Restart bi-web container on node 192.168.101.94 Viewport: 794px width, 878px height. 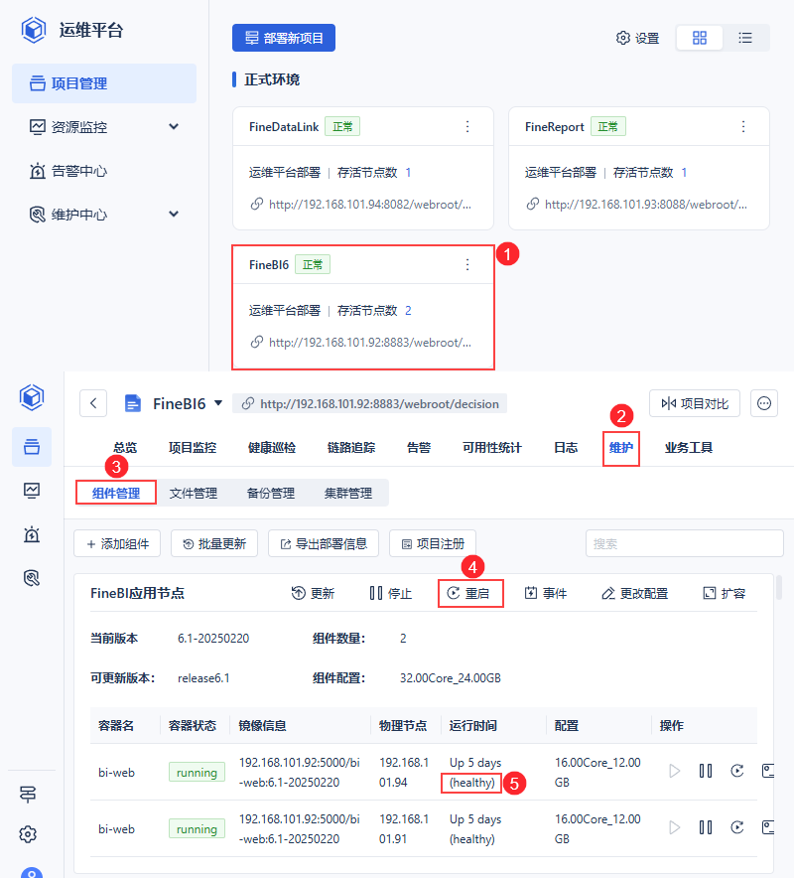tap(736, 771)
